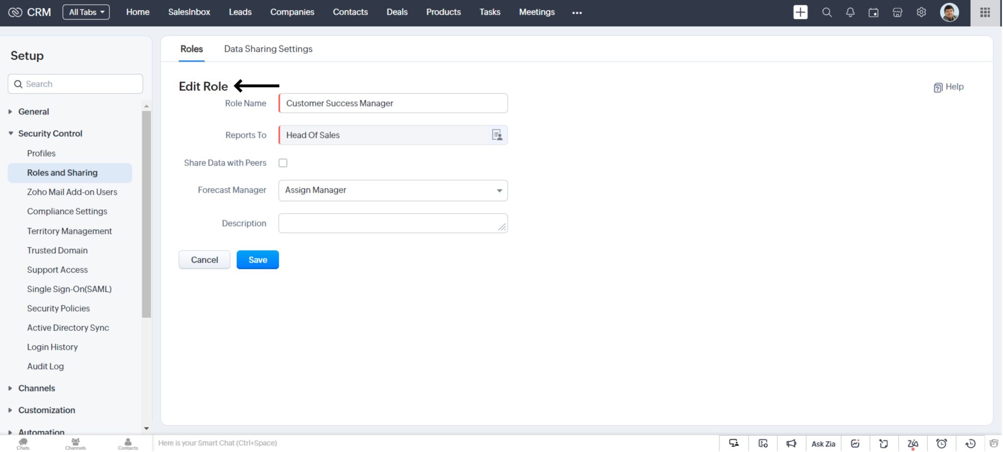The width and height of the screenshot is (1003, 452).
Task: Click the Help link
Action: (948, 87)
